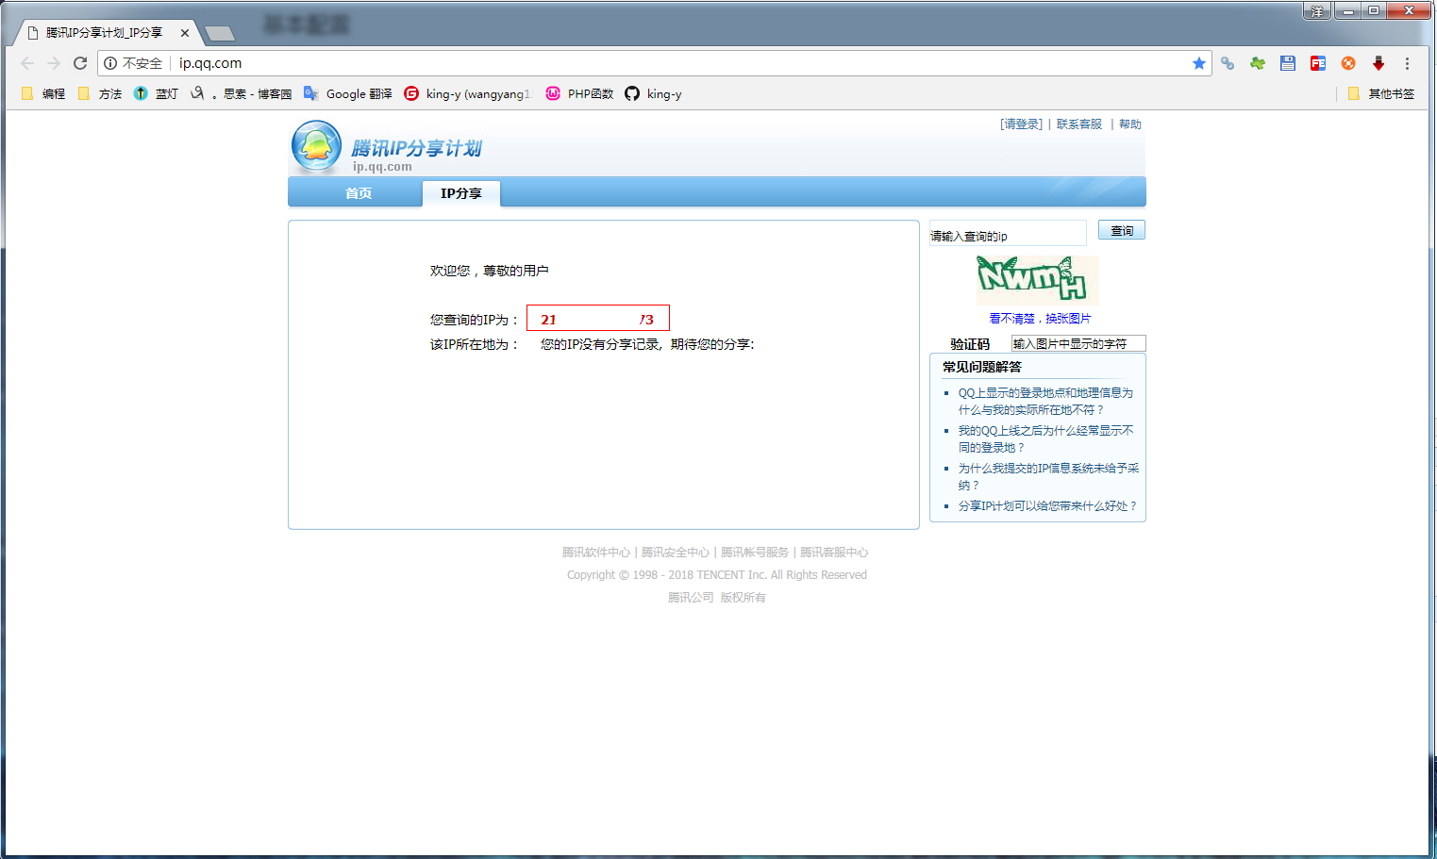
Task: Open the king-y (wangyang) bookmark
Action: coord(468,93)
